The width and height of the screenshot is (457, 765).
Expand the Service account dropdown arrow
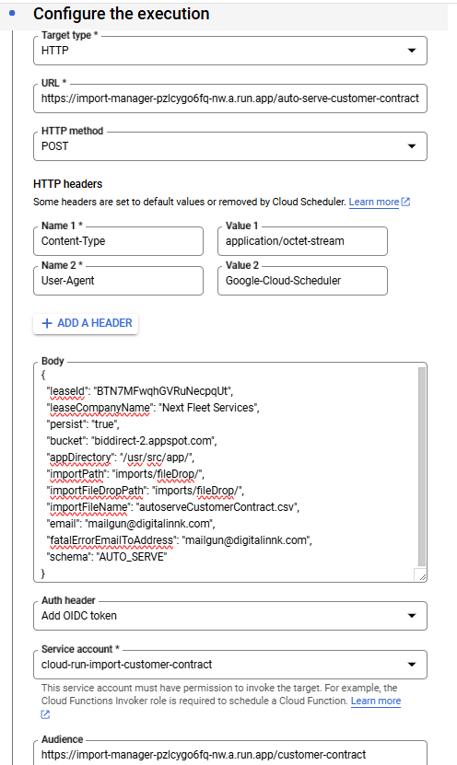pyautogui.click(x=412, y=664)
